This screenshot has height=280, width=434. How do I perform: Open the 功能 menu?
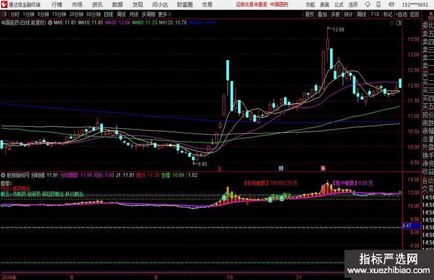tap(310, 5)
